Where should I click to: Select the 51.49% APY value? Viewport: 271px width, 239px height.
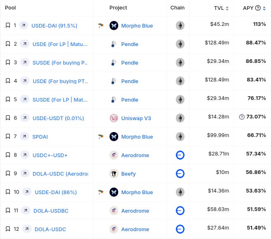256,227
